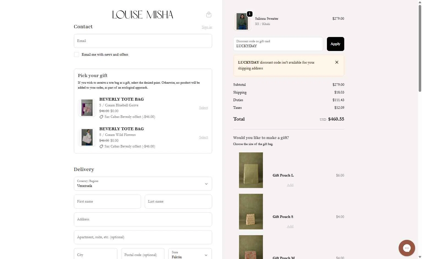Click the discount code input field

(x=278, y=44)
